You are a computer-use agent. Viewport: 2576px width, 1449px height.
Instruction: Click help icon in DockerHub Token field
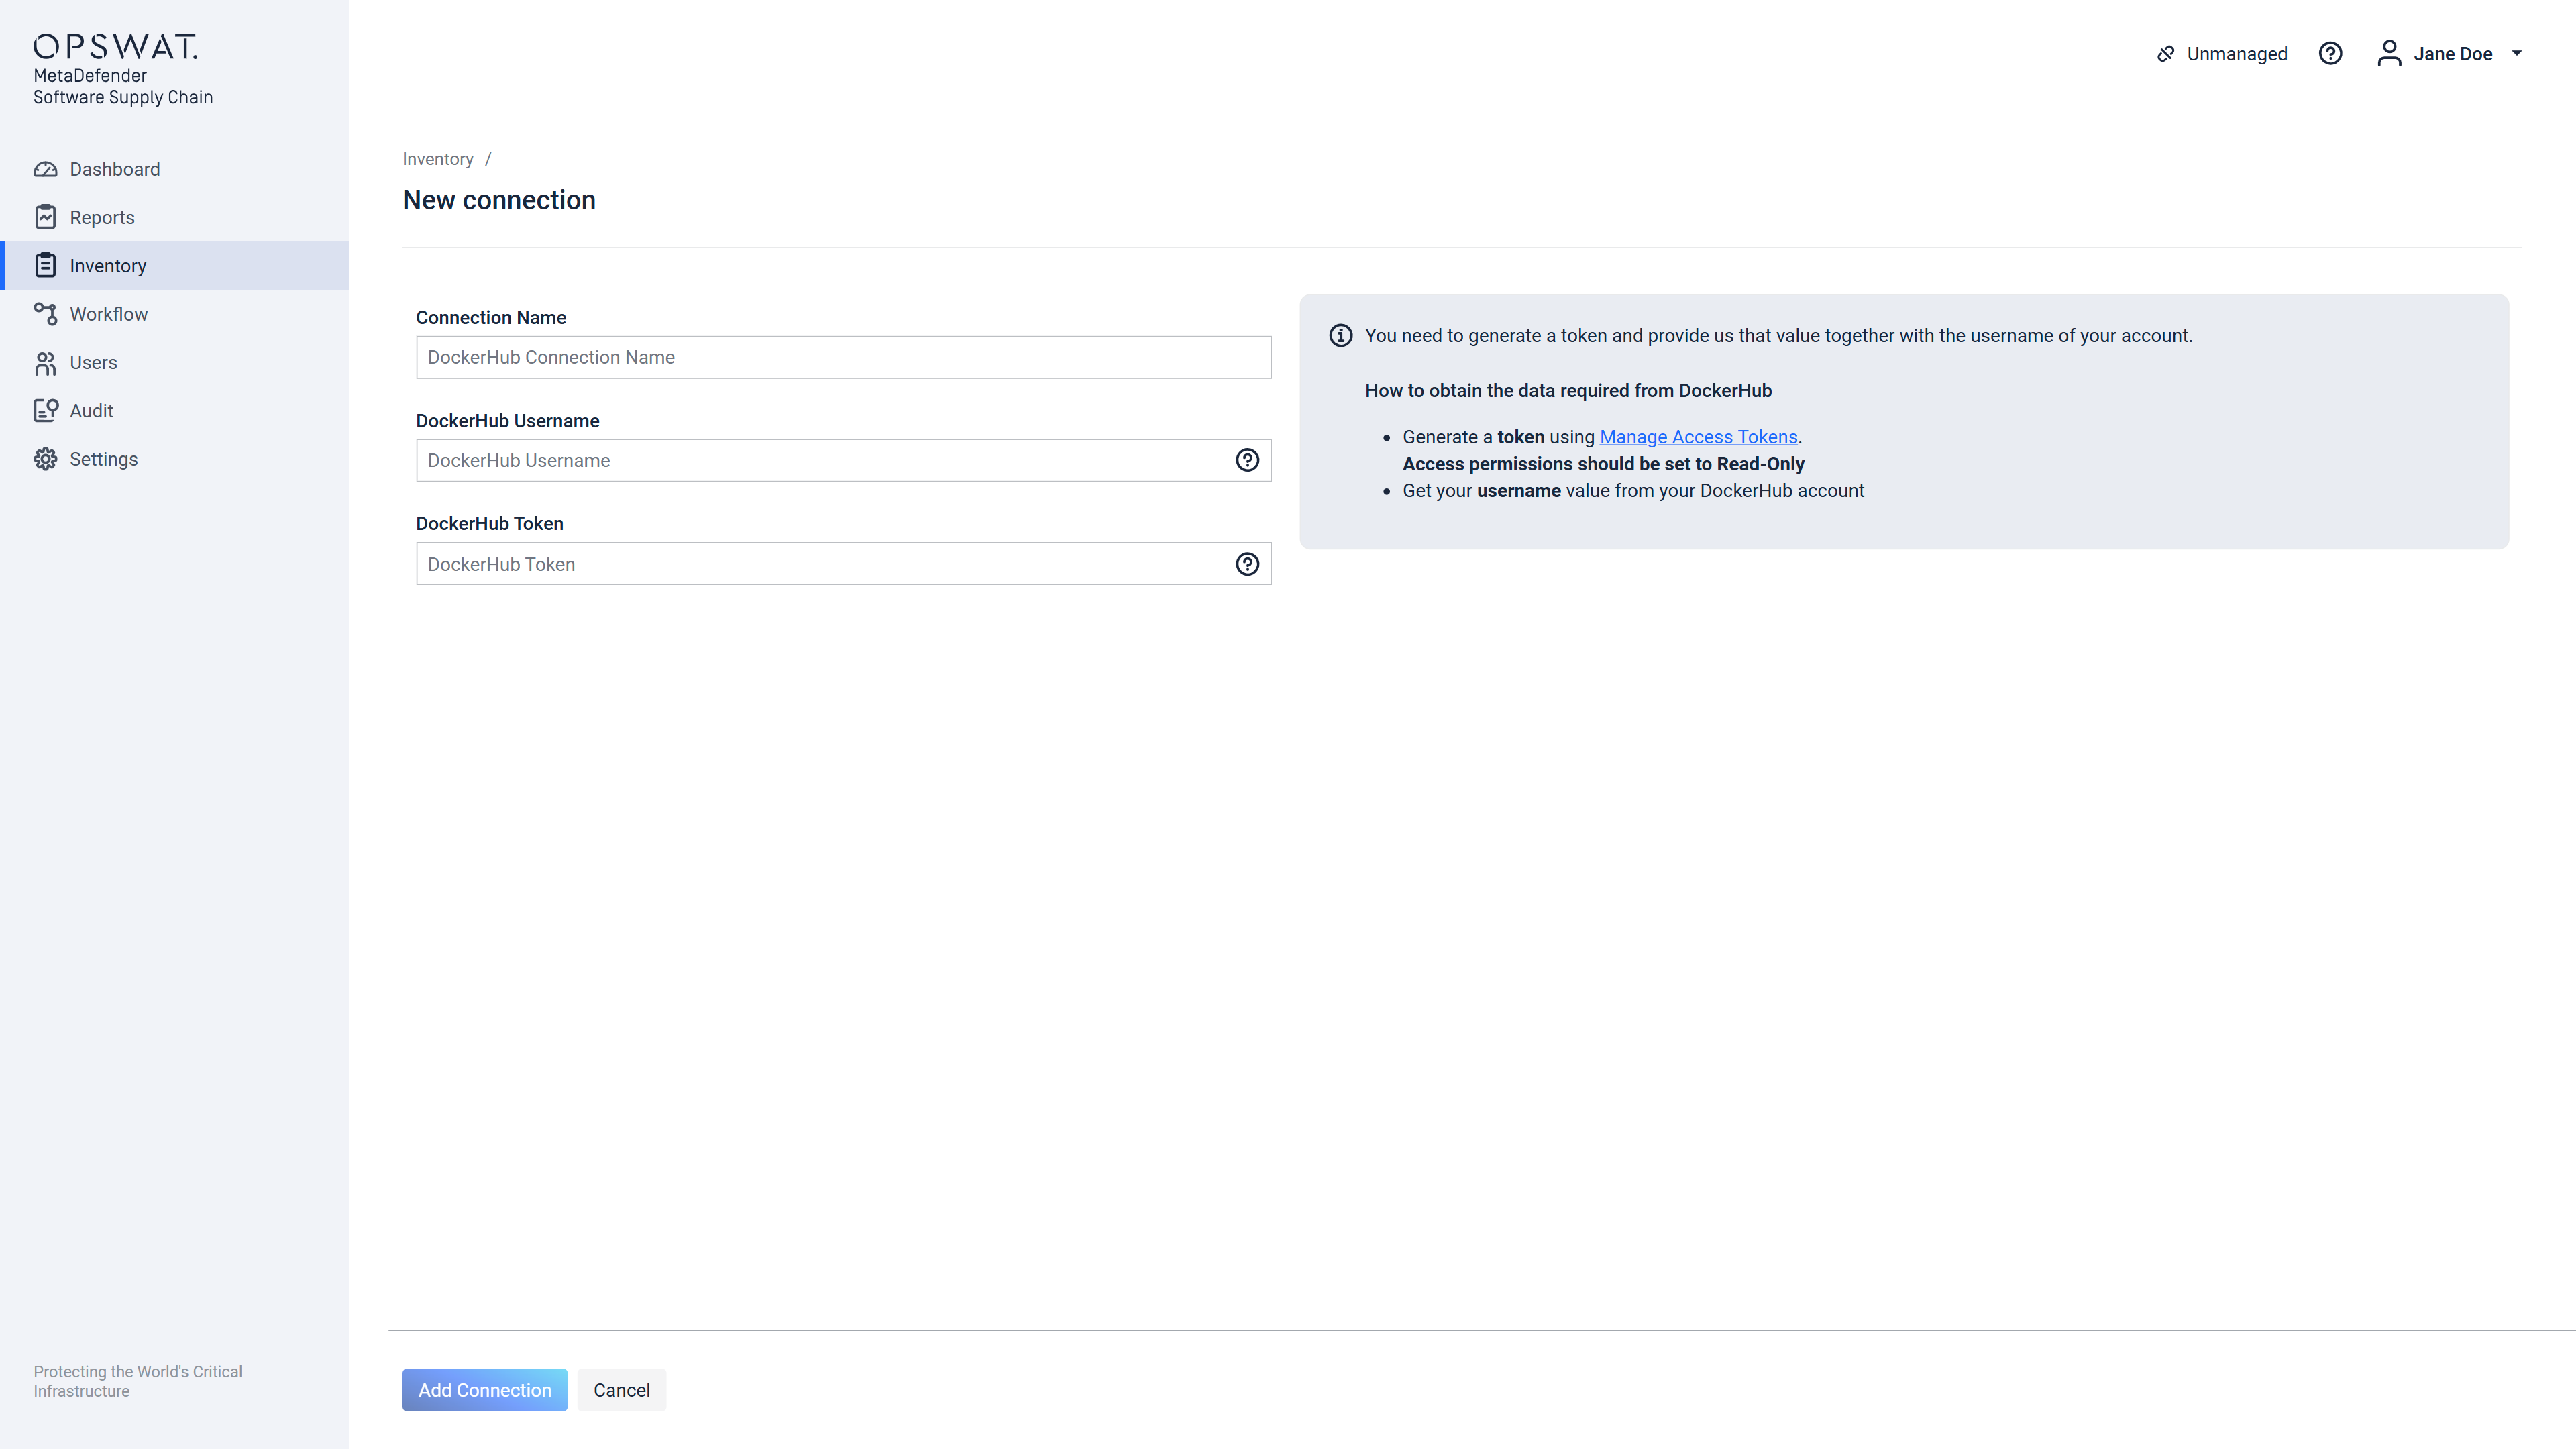pyautogui.click(x=1247, y=564)
